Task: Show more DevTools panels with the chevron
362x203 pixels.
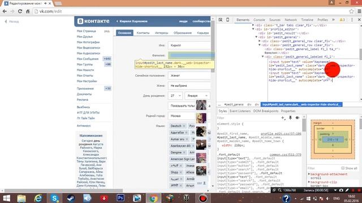Action: pos(333,20)
